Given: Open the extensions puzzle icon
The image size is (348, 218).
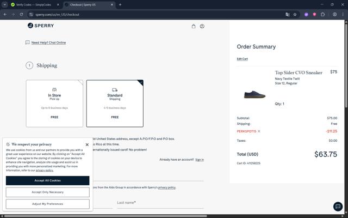Looking at the screenshot, I should tap(322, 15).
